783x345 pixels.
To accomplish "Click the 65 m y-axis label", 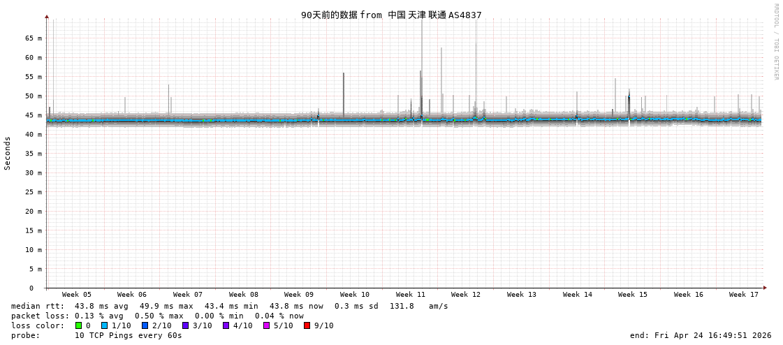I will coord(34,38).
